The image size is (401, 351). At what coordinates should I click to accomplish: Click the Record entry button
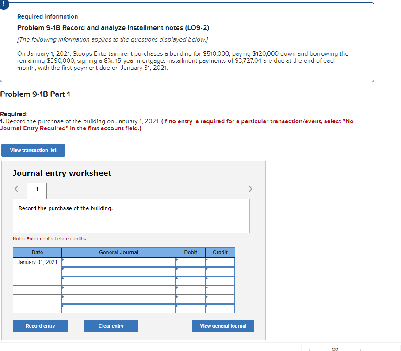(40, 326)
